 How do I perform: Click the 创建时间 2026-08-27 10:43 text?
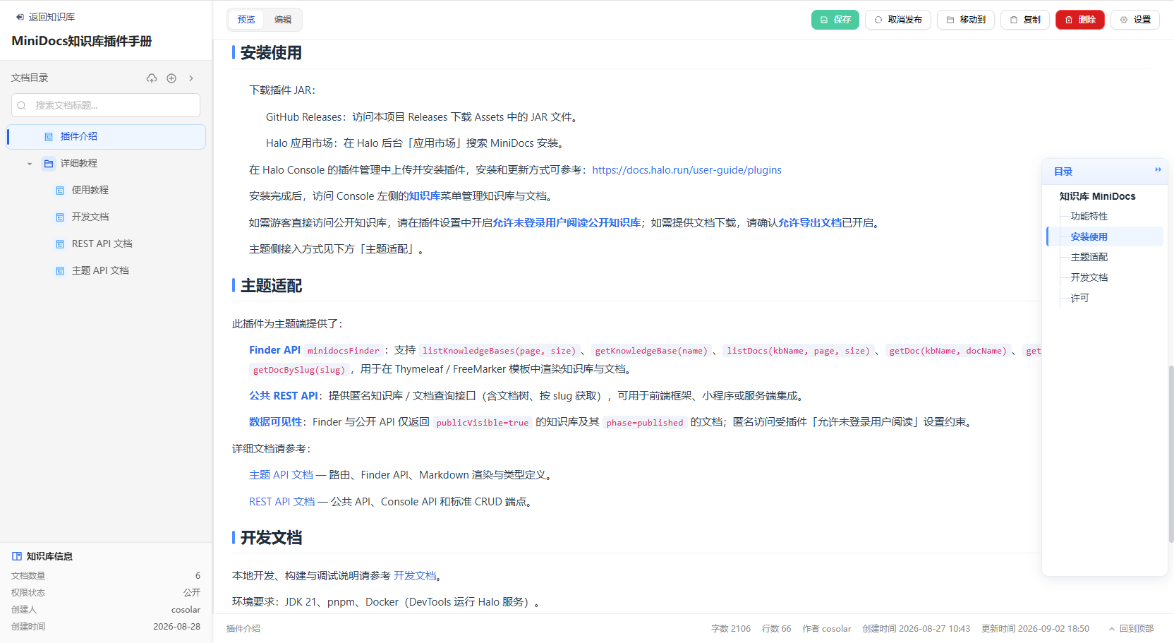916,629
